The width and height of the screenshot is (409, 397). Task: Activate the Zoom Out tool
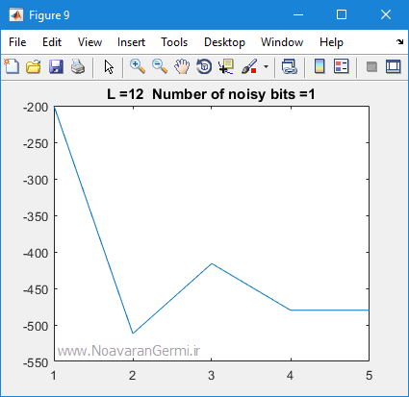click(x=160, y=66)
